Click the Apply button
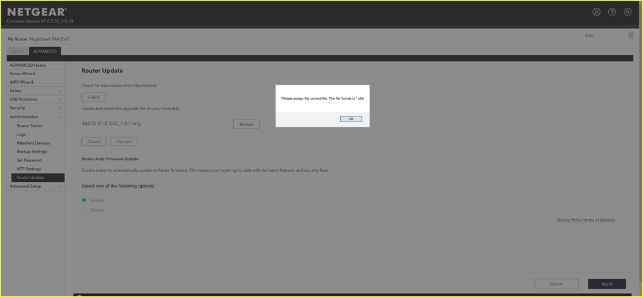 (x=607, y=283)
